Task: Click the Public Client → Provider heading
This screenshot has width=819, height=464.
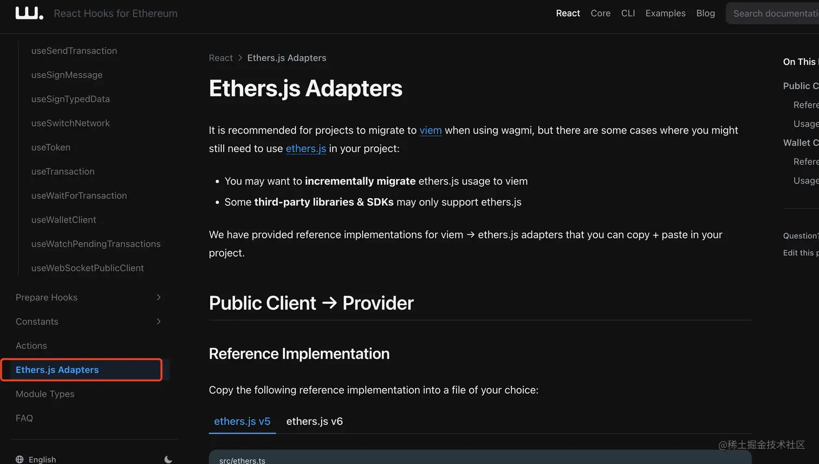Action: (311, 303)
